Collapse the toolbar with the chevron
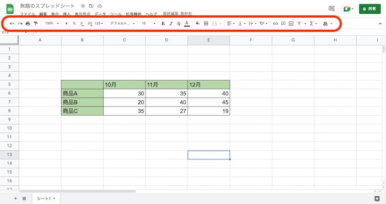The height and width of the screenshot is (204, 386). (x=380, y=24)
